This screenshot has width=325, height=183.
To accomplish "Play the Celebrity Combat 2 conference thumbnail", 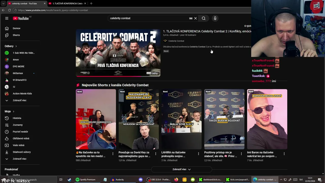I will tap(118, 53).
